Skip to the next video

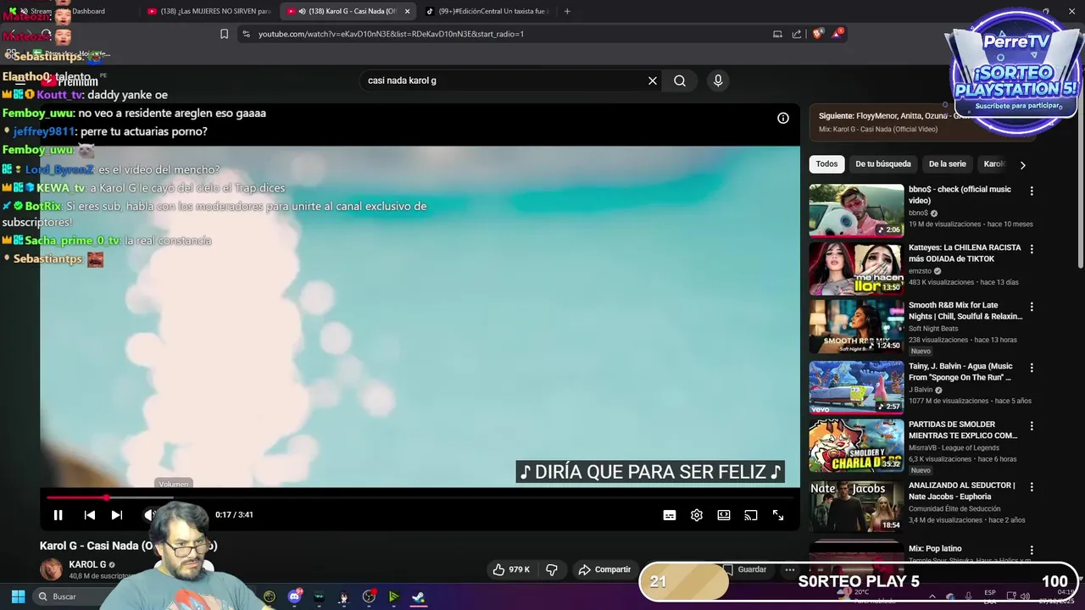click(x=117, y=515)
